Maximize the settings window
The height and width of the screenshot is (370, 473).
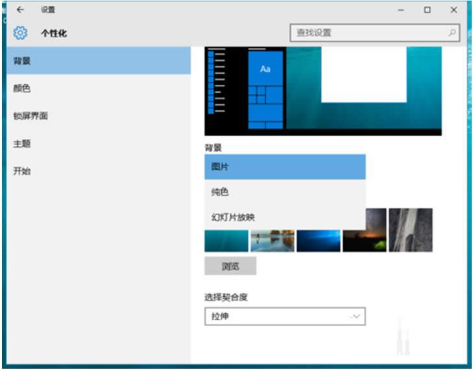click(427, 10)
